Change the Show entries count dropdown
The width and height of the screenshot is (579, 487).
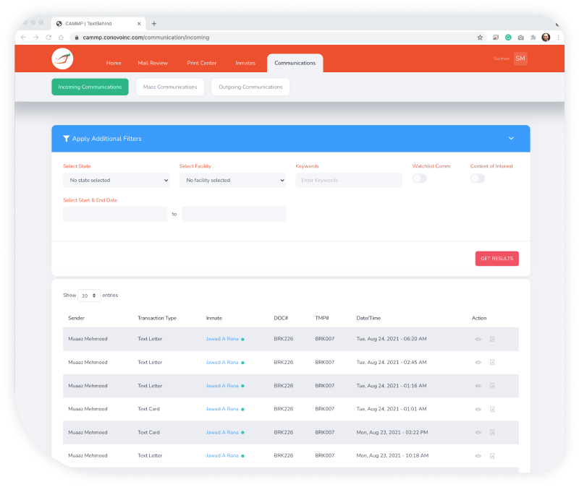tap(89, 296)
